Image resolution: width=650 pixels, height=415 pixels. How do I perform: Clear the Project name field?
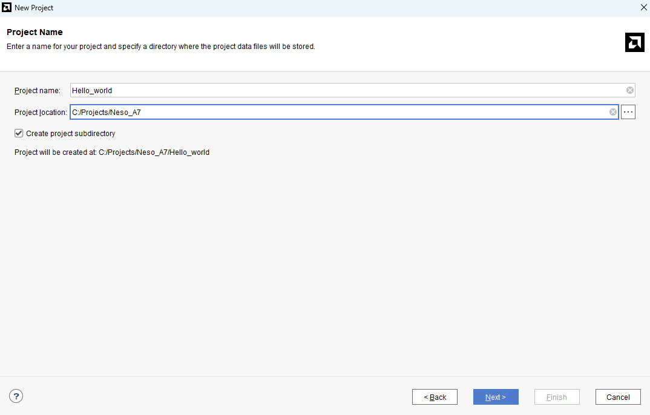630,90
